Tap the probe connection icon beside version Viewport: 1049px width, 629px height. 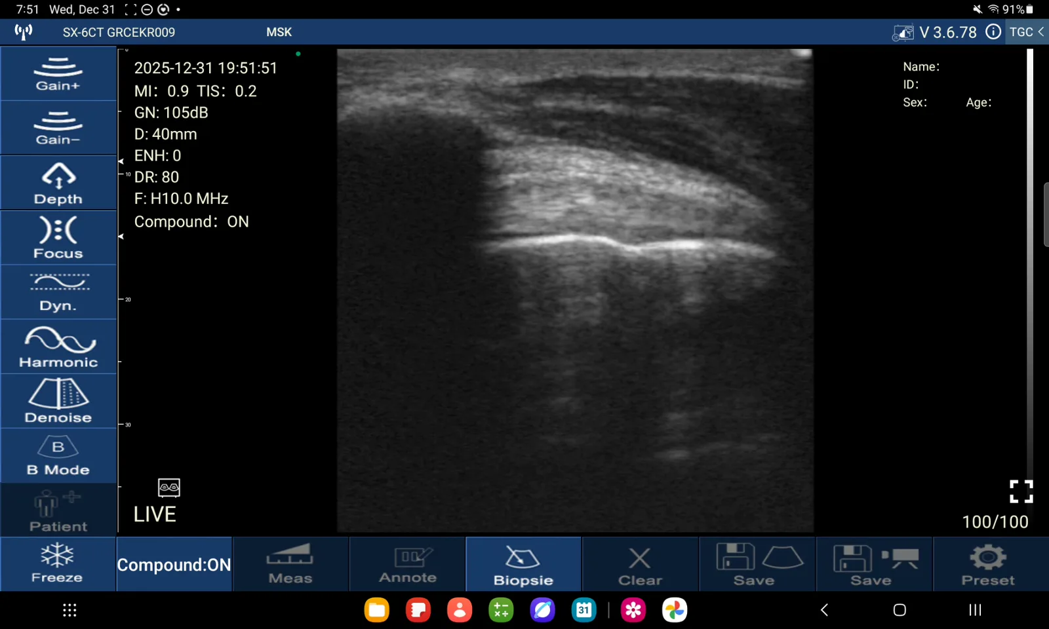pos(903,32)
